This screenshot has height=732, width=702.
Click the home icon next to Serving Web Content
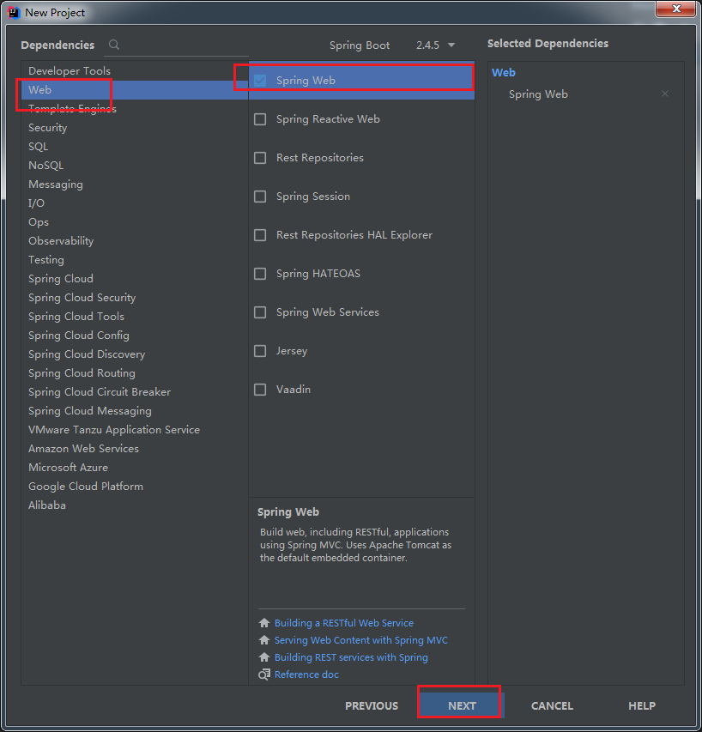coord(264,640)
